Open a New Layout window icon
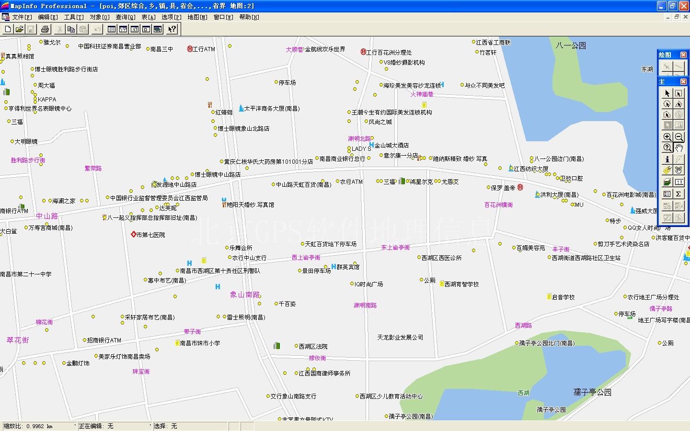Viewport: 690px width, 431px height. pos(146,29)
